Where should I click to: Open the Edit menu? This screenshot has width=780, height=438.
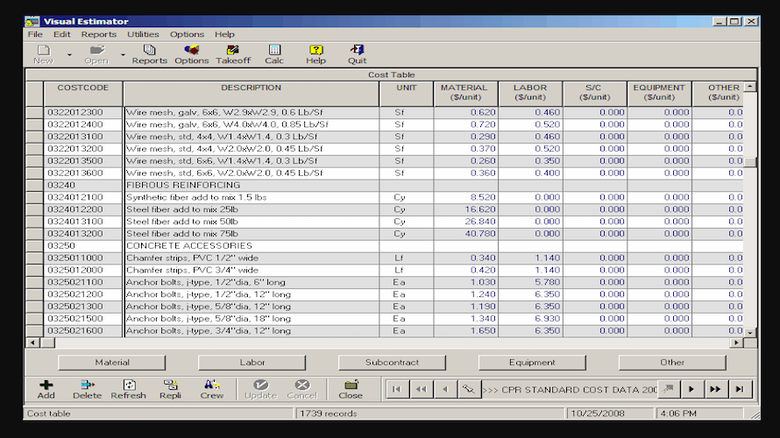pos(61,34)
